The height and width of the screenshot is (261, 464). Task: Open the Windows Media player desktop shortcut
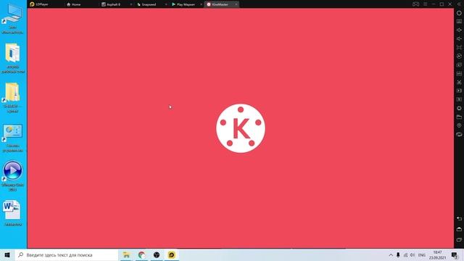(x=12, y=176)
